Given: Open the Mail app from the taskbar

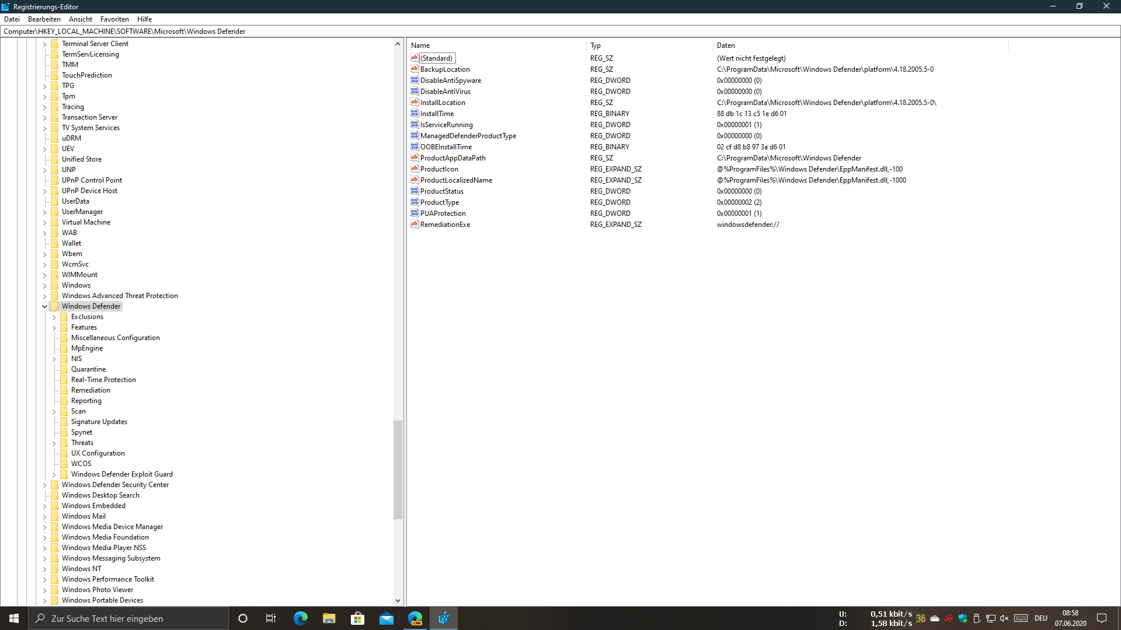Looking at the screenshot, I should (386, 618).
